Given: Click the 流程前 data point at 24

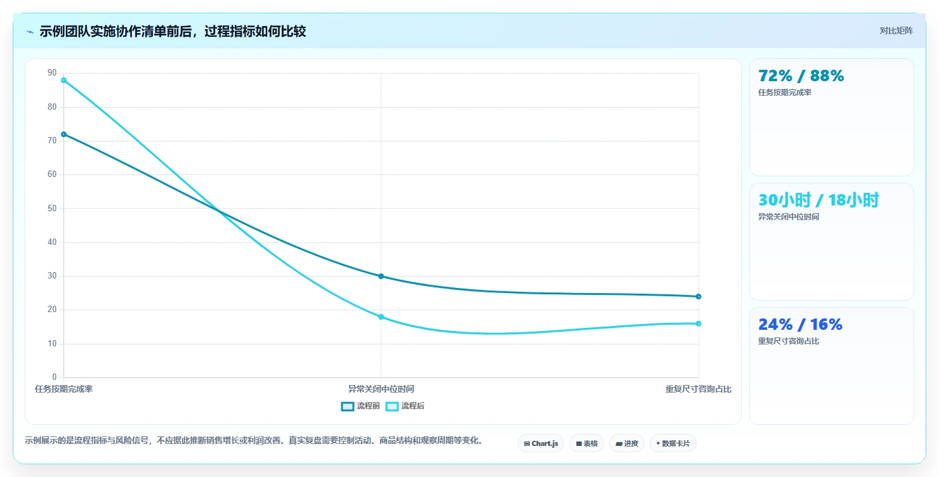Looking at the screenshot, I should (698, 296).
